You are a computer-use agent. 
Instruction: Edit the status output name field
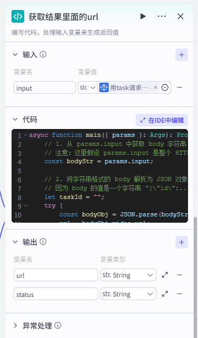pyautogui.click(x=56, y=294)
